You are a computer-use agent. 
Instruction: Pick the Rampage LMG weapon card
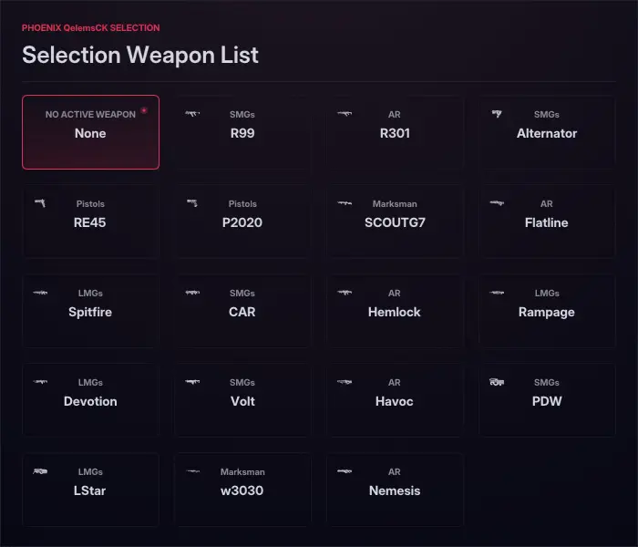pos(547,311)
